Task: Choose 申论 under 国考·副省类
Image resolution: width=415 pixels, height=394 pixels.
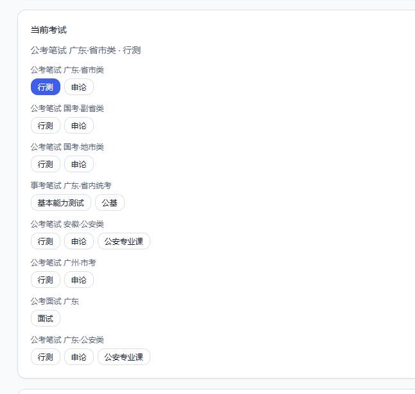Action: (x=79, y=125)
